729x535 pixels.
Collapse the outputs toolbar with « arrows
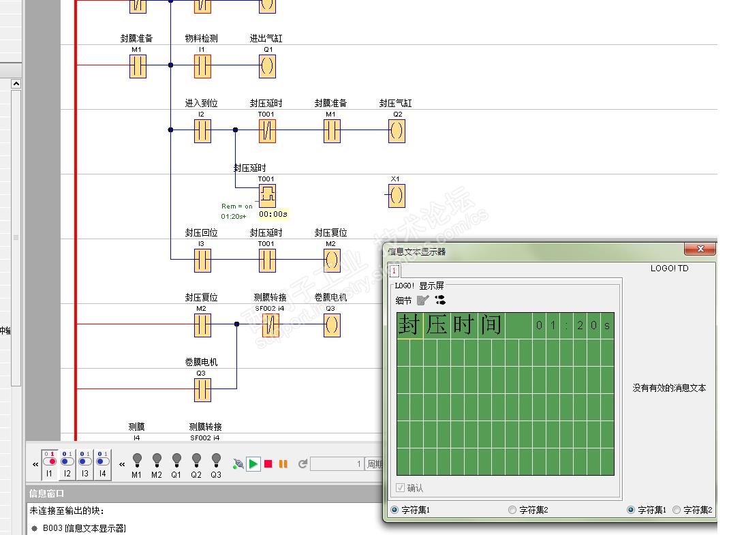tap(122, 464)
